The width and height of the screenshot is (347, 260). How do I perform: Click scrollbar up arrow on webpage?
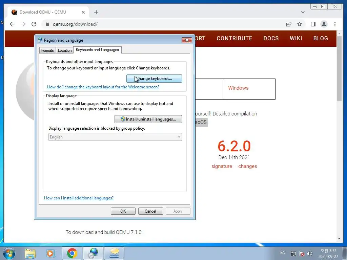point(339,34)
